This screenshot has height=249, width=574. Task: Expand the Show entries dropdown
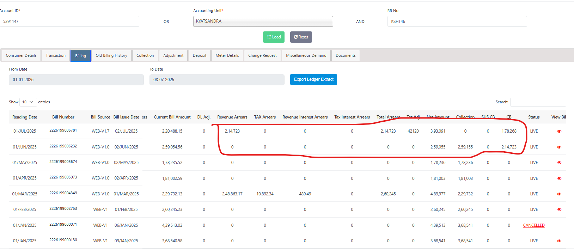pos(28,102)
